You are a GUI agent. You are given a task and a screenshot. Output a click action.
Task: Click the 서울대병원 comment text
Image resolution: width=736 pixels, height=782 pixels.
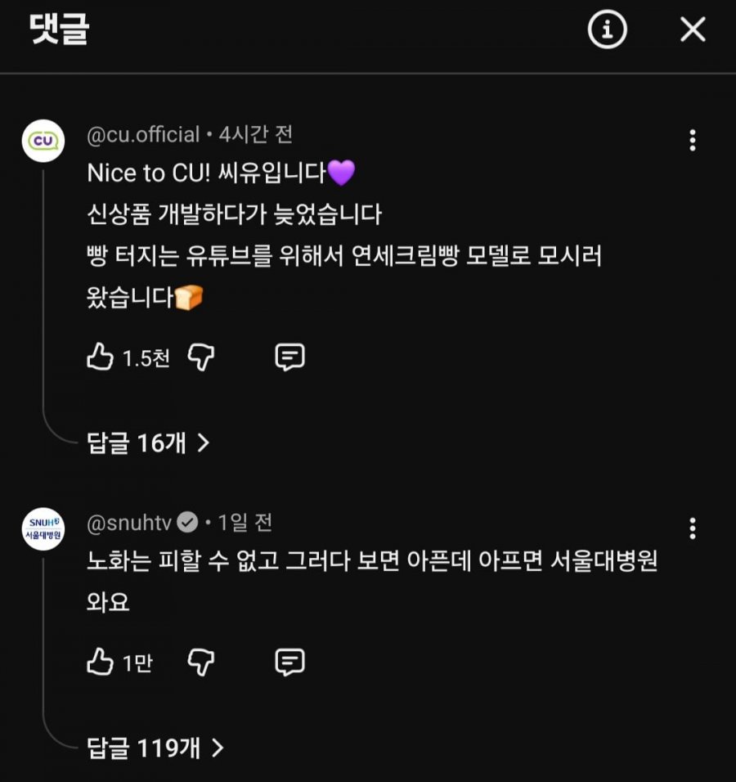372,563
